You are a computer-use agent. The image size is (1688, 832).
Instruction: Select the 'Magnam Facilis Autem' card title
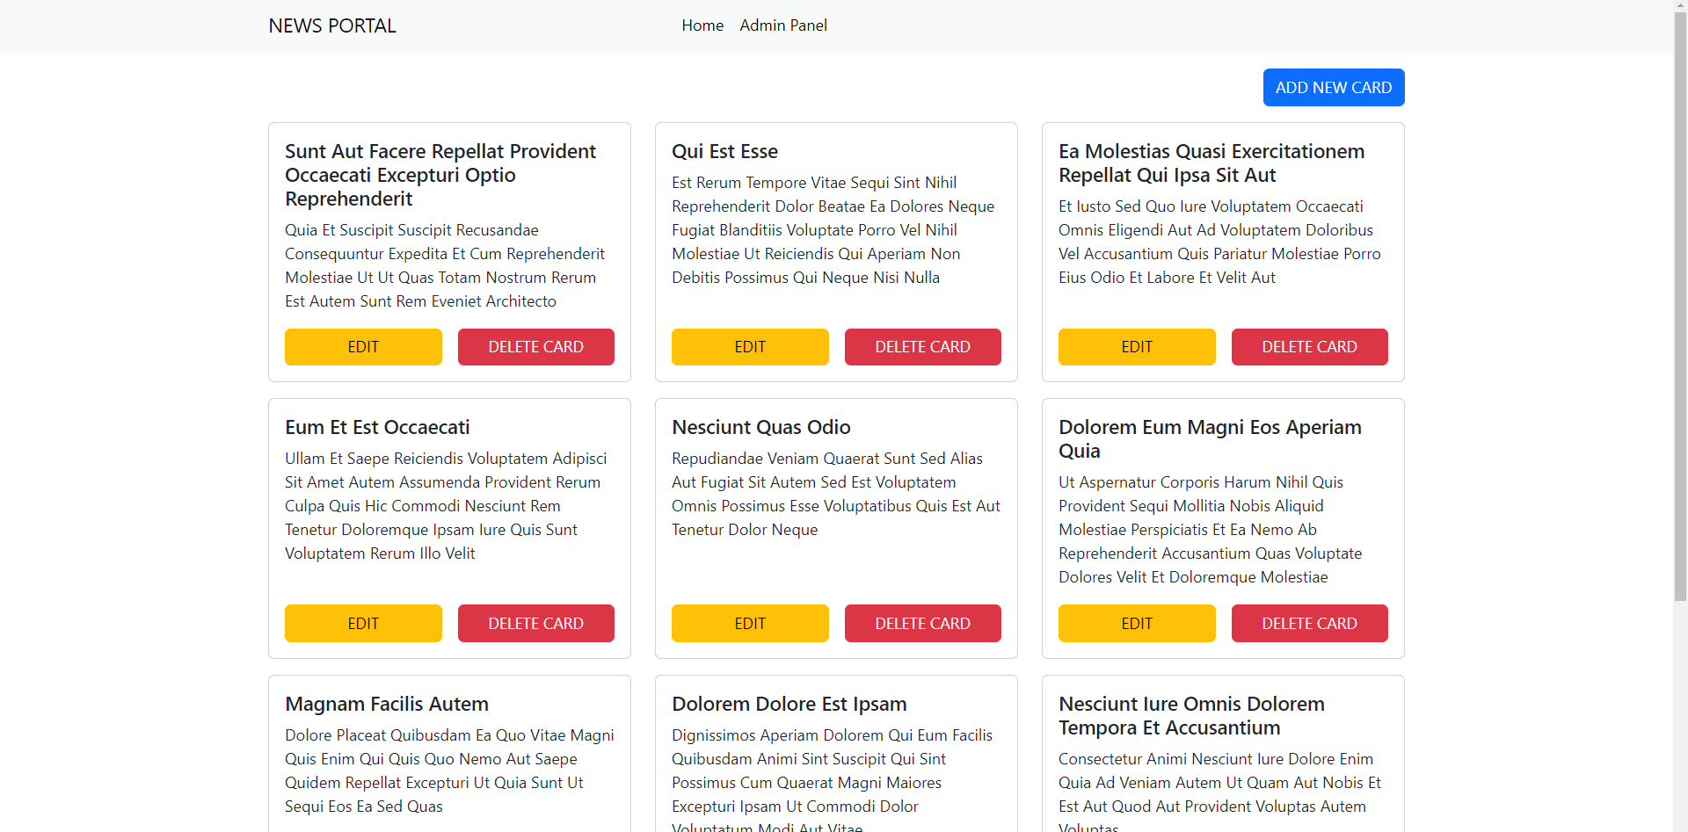[x=387, y=705]
